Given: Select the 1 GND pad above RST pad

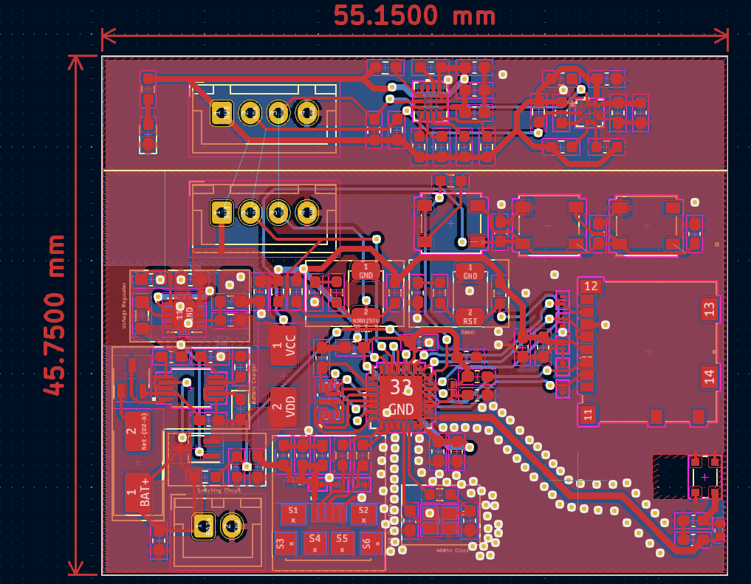Looking at the screenshot, I should coord(470,272).
